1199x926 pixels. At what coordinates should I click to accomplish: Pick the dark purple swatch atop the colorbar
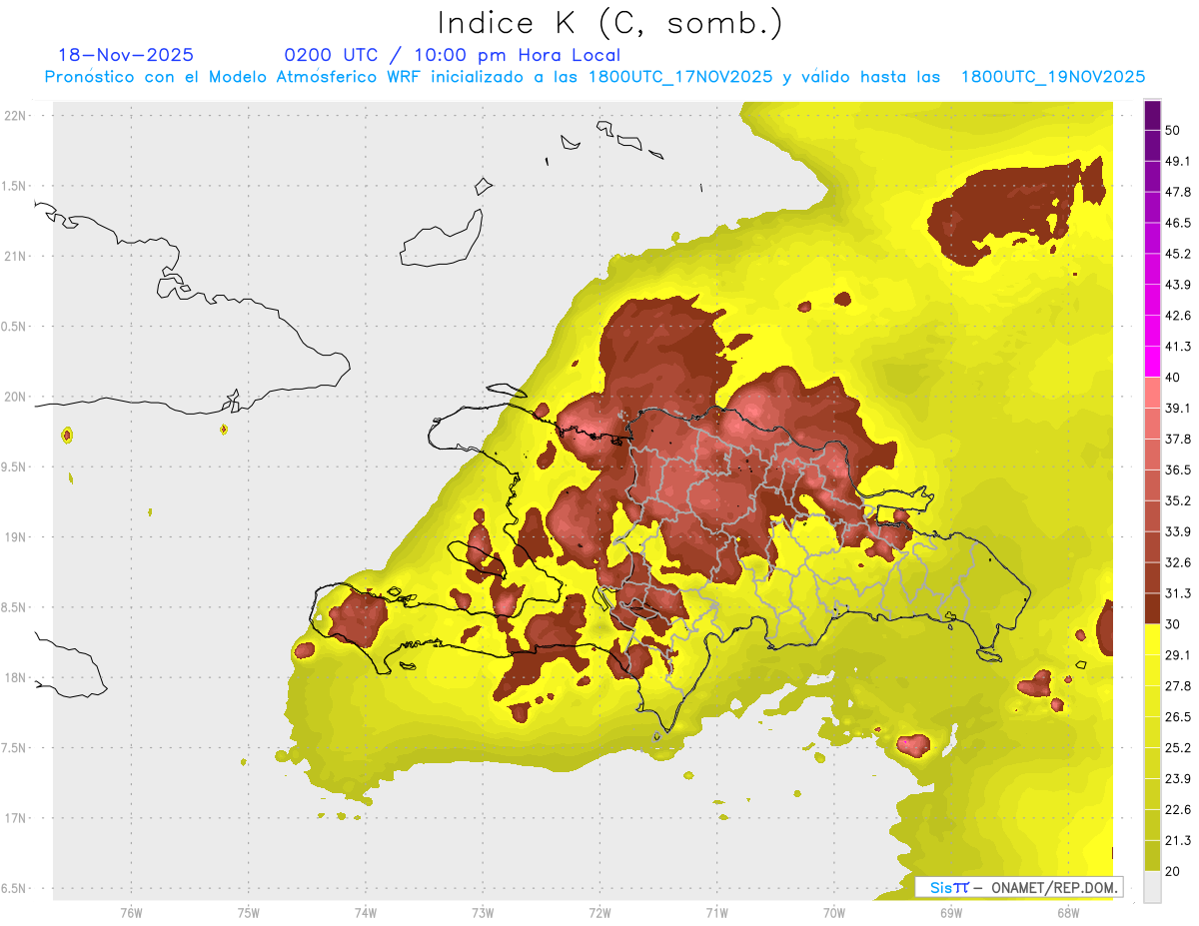(1152, 115)
